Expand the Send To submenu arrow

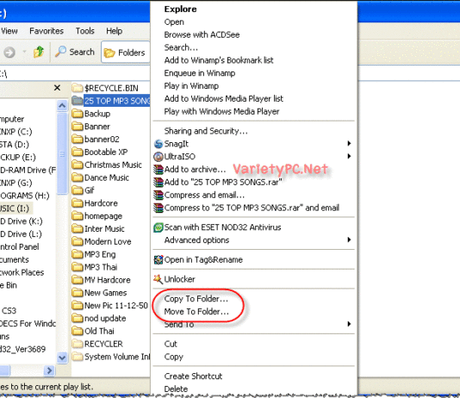[x=349, y=324]
